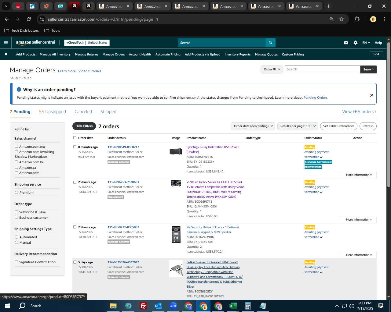The image size is (391, 312).
Task: Open Manage All Inventory menu item
Action: click(x=55, y=55)
